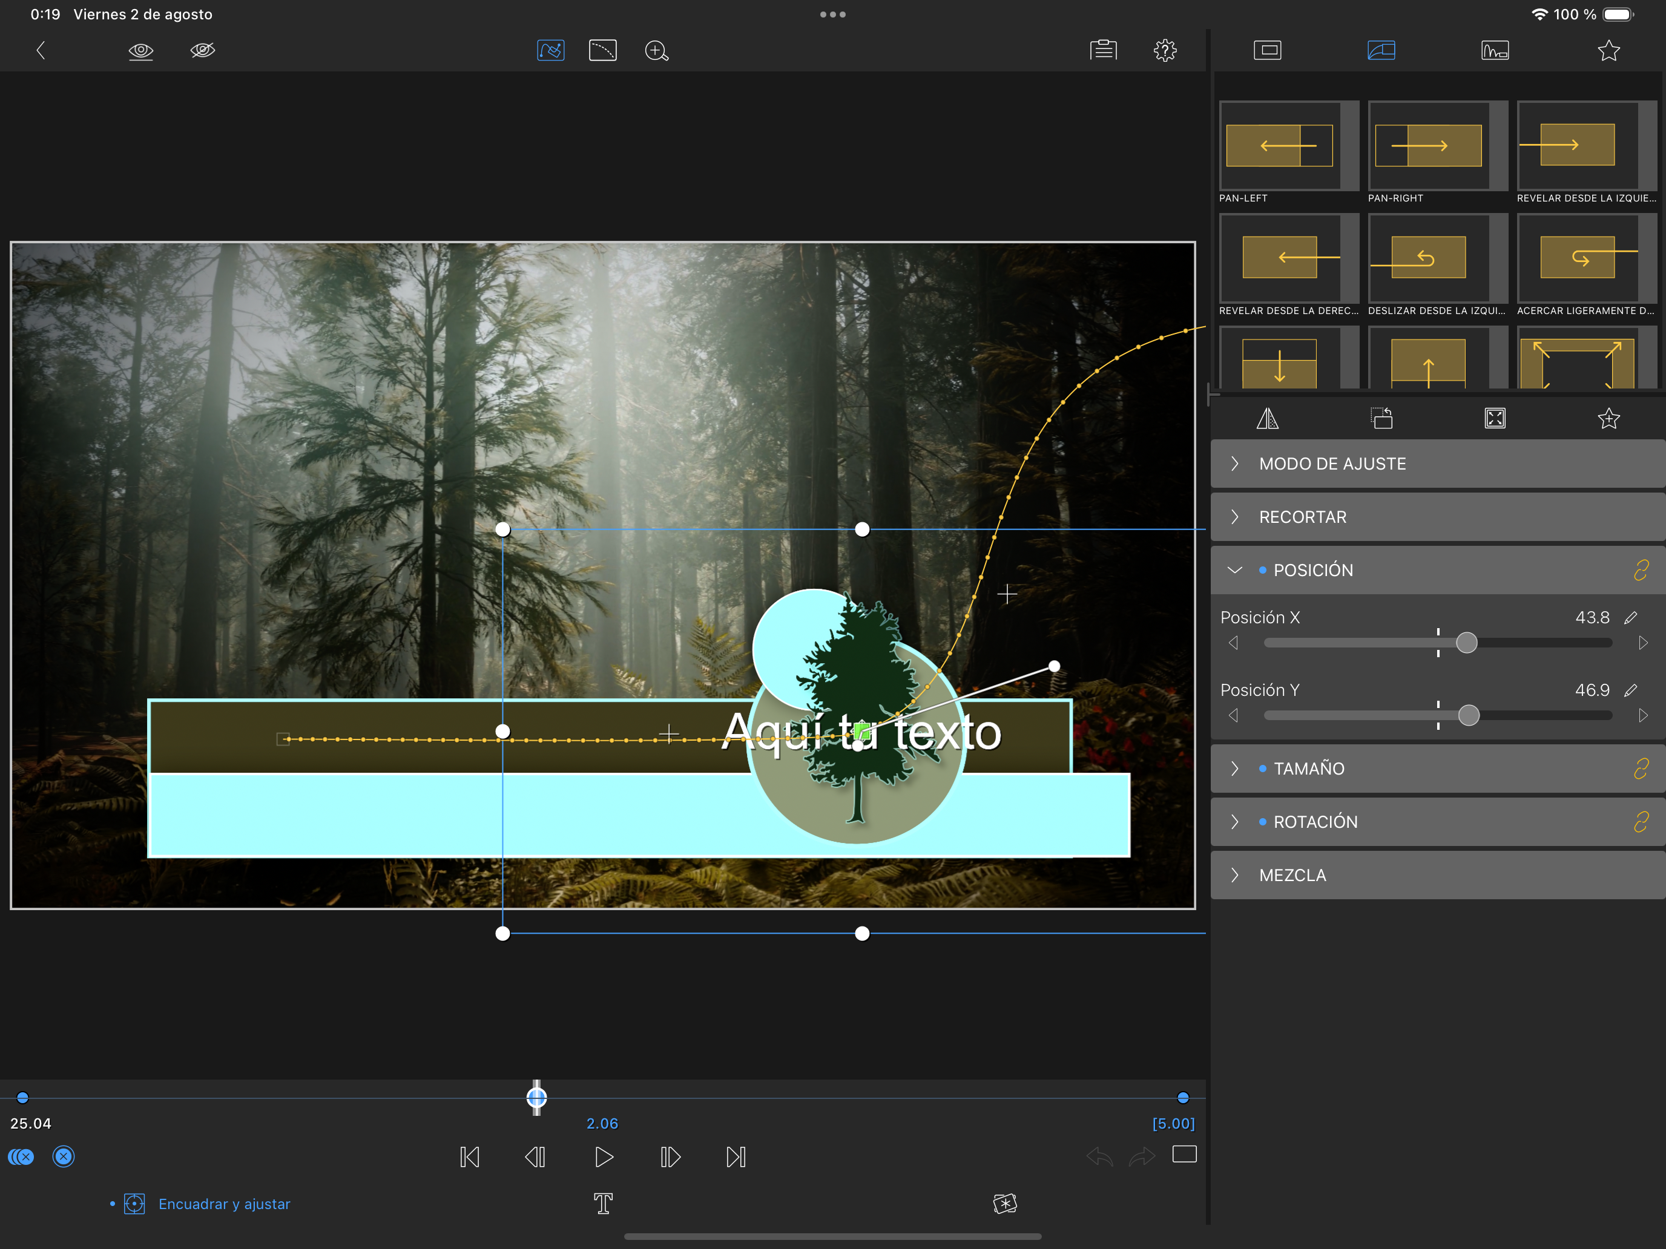Switch to the audio waveform tab

tap(1495, 50)
